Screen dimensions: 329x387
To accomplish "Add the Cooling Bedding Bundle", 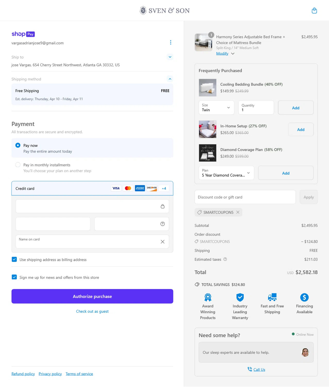I will (x=296, y=108).
